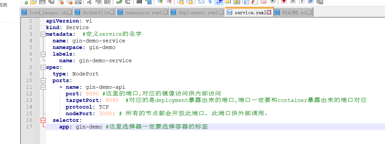Image resolution: width=385 pixels, height=144 pixels.
Task: Toggle the highlighted Indent Guide button
Action: 219,2
